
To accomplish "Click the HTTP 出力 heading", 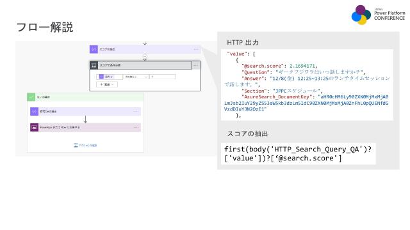I will [x=243, y=43].
